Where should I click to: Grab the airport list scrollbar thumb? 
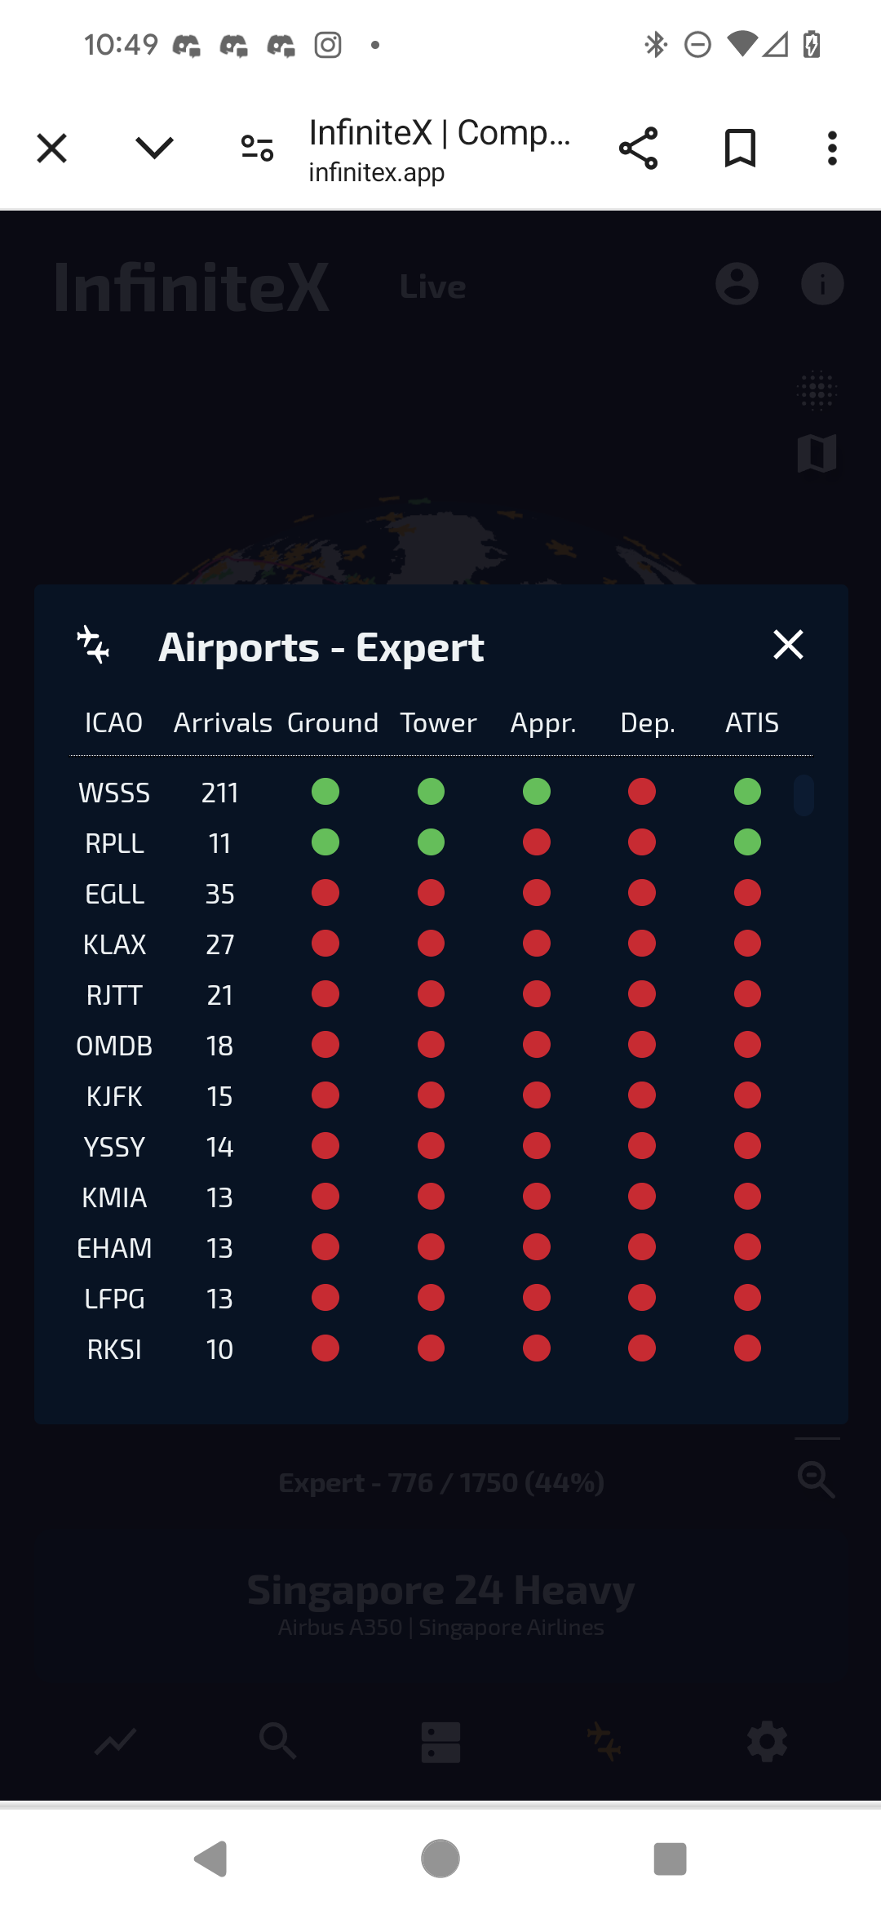[x=804, y=795]
